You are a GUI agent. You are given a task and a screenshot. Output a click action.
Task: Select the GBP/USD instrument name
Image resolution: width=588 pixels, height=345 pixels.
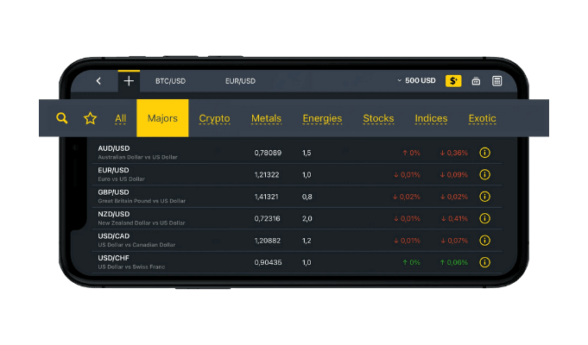pyautogui.click(x=113, y=192)
